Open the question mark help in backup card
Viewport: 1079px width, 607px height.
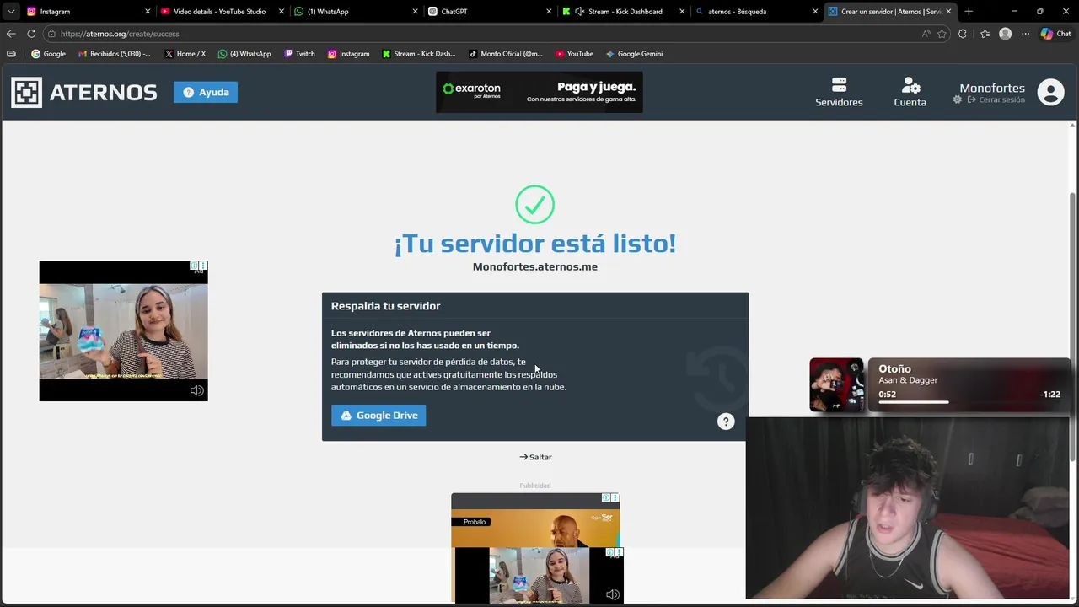coord(726,422)
